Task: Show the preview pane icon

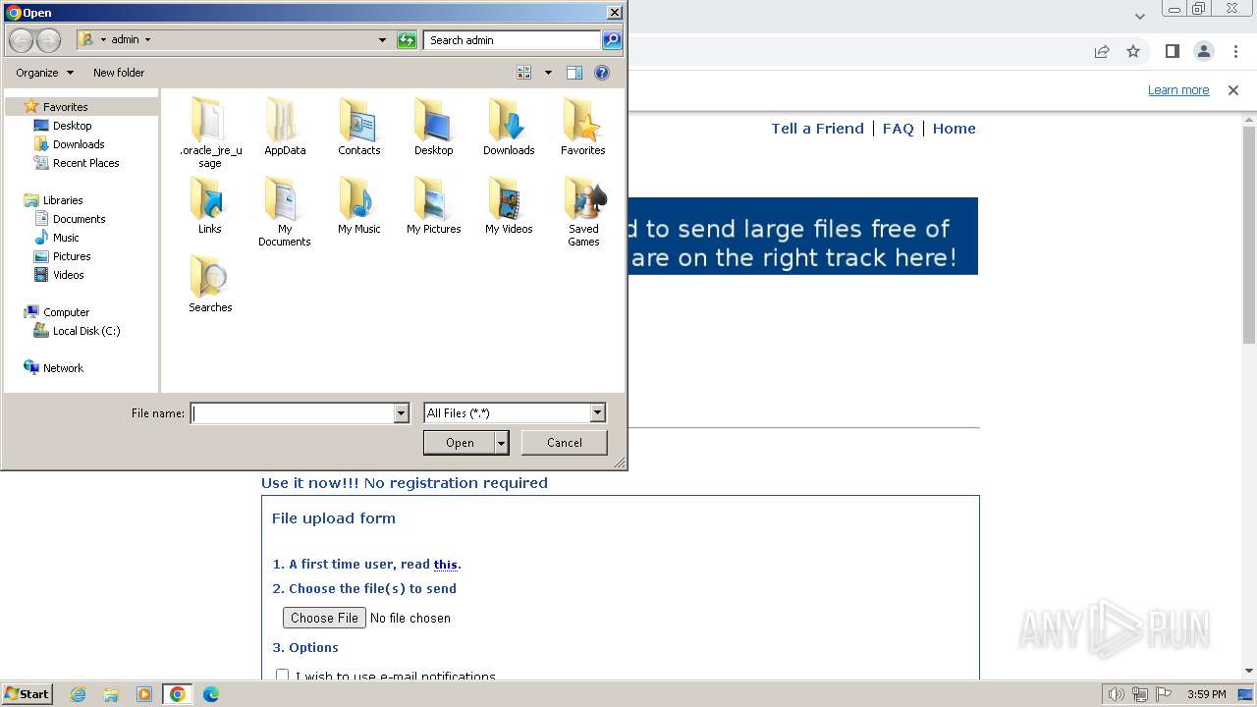Action: coord(574,73)
